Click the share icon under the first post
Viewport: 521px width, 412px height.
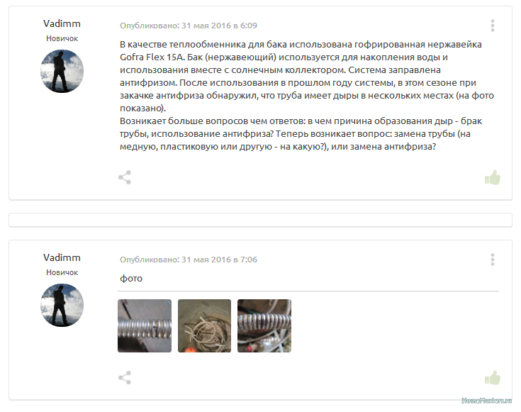[x=125, y=177]
